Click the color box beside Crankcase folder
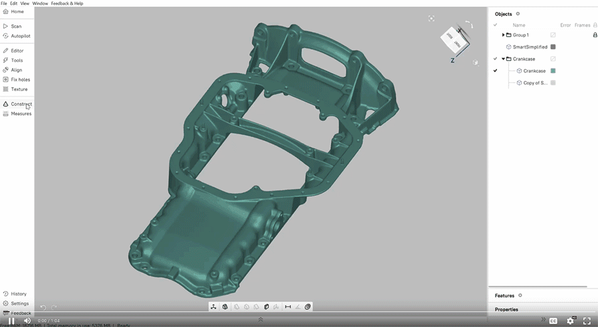 (x=553, y=58)
